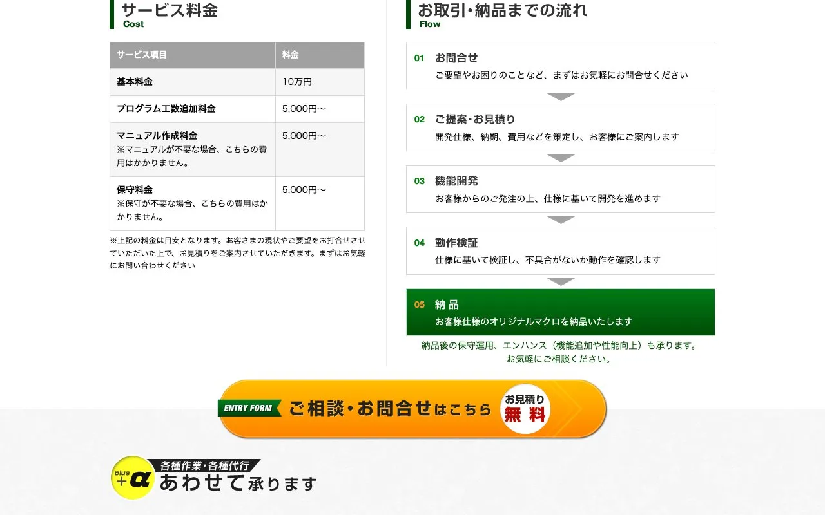The image size is (825, 515).
Task: Click 5,000円〜 in the 保守料金 row
Action: pos(304,190)
